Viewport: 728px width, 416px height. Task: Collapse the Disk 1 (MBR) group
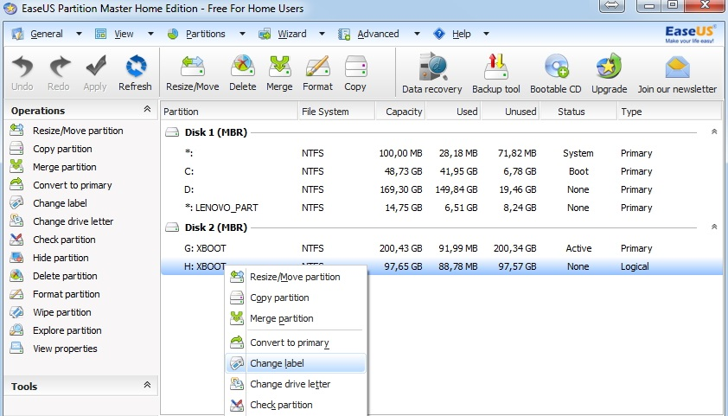[713, 131]
